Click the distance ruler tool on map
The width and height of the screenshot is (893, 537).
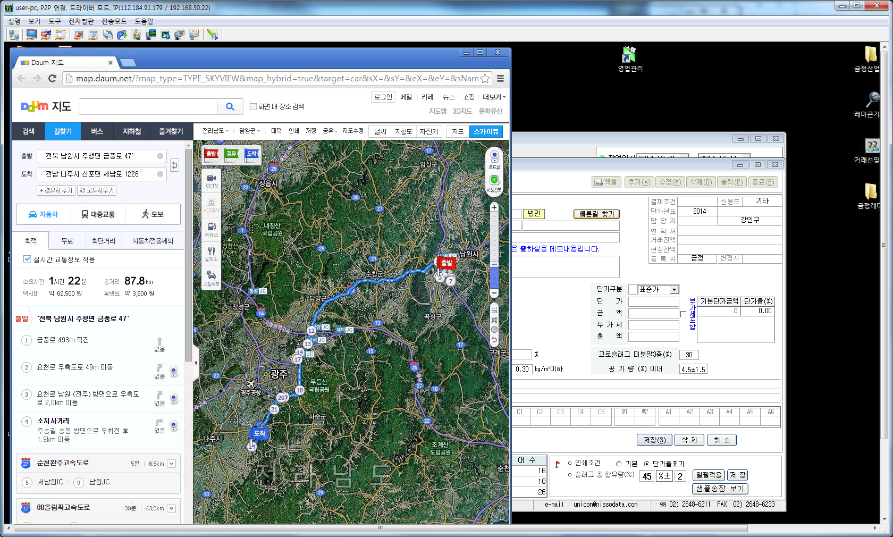coord(494,310)
